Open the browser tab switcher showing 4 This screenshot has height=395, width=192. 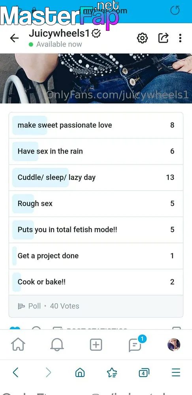pos(144,372)
